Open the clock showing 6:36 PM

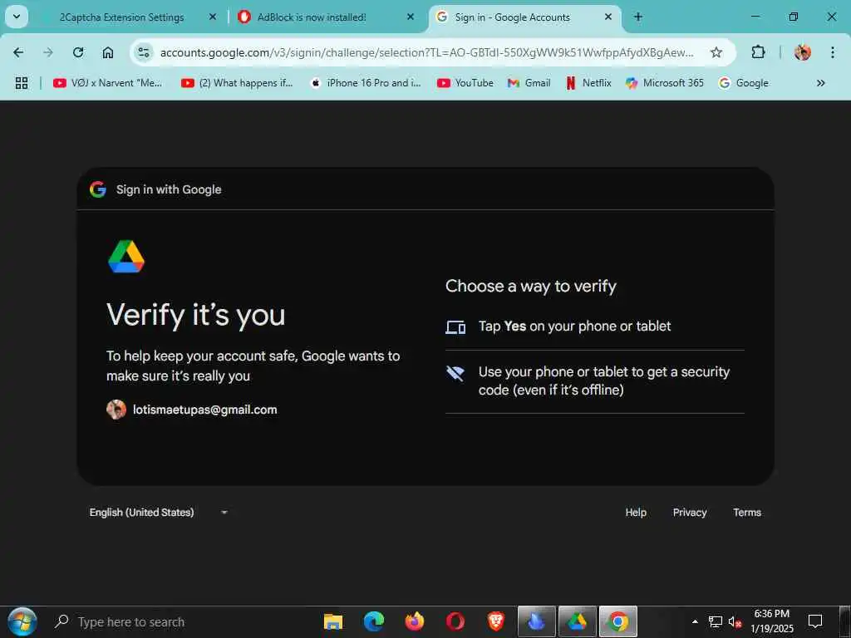772,621
